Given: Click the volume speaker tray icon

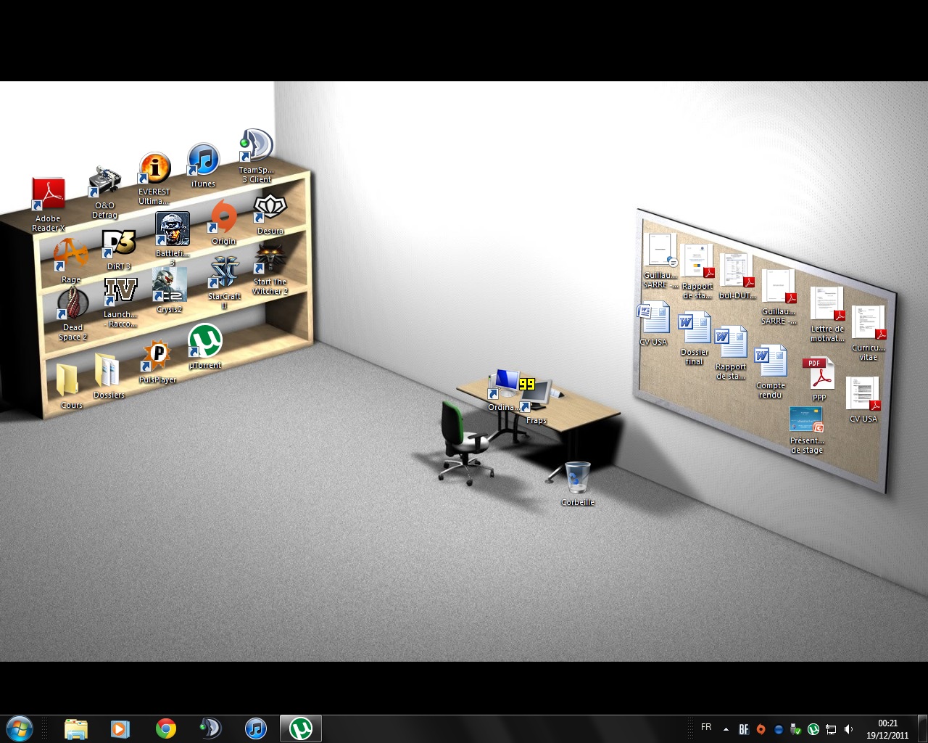Looking at the screenshot, I should coord(849,729).
